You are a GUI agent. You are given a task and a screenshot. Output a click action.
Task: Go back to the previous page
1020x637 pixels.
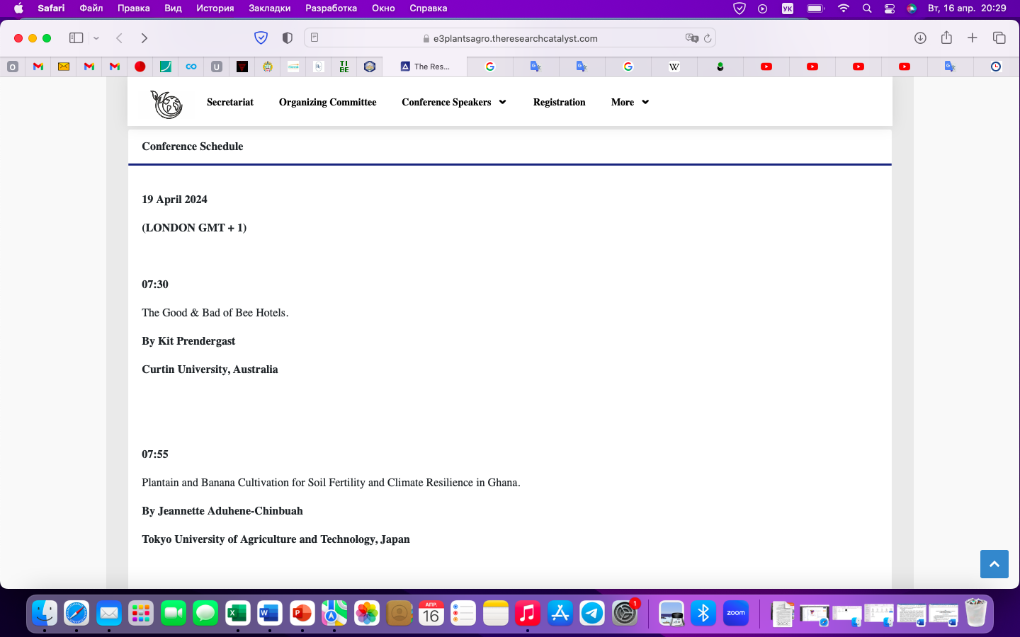point(119,38)
